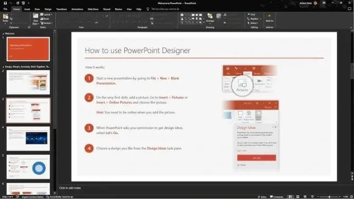Click the Tell me lightbulb icon

(x=148, y=9)
